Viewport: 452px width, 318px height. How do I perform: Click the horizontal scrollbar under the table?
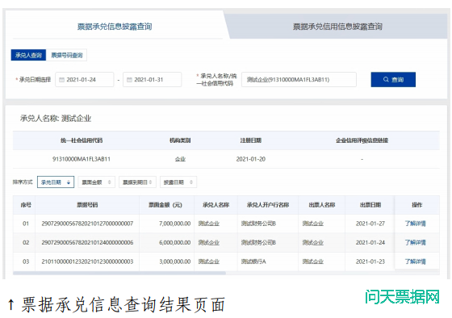click(119, 273)
